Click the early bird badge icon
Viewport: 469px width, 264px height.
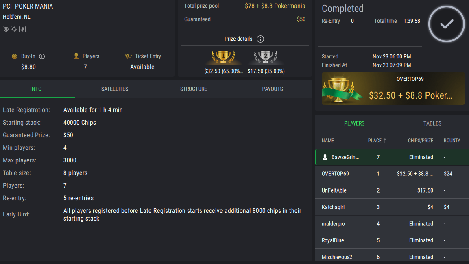[22, 29]
